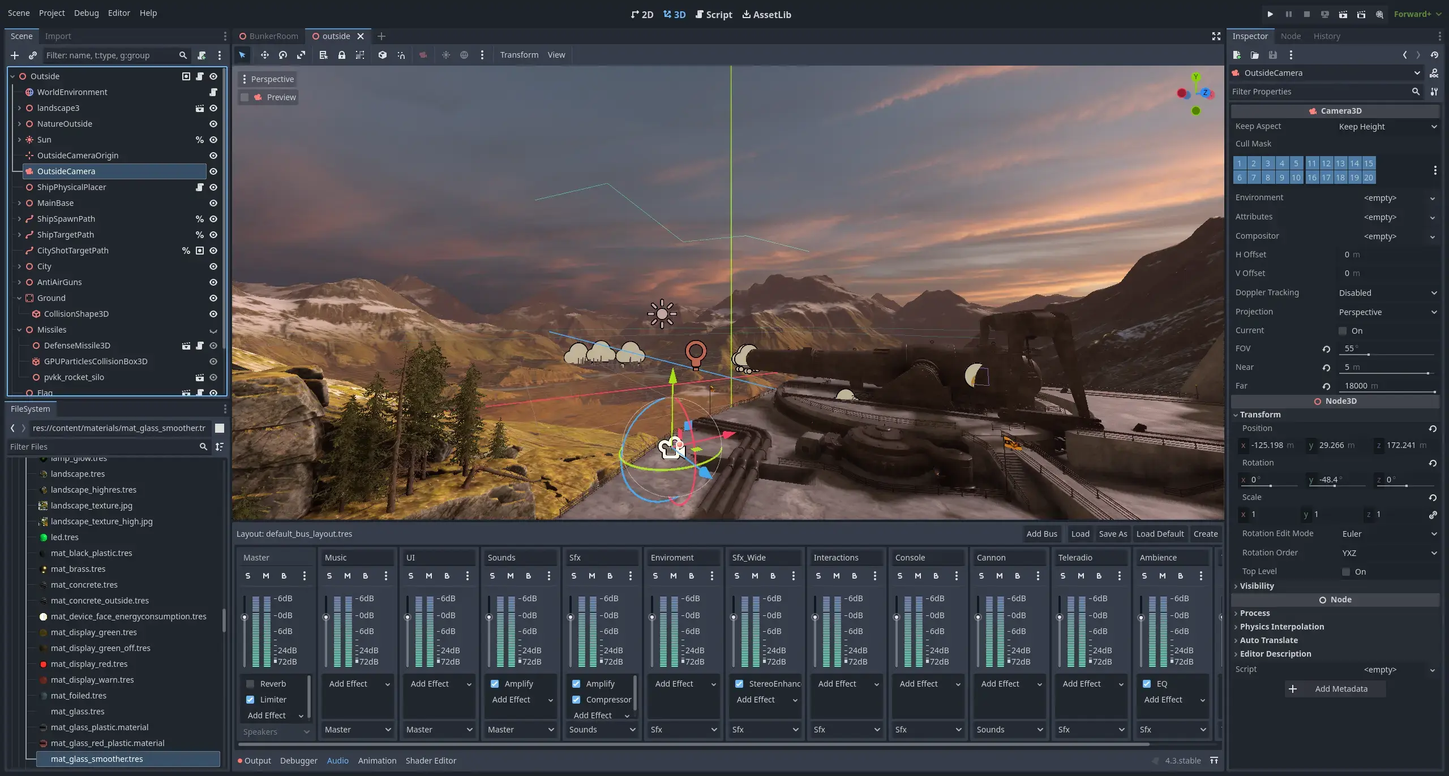Image resolution: width=1449 pixels, height=776 pixels.
Task: Click the expand bottom panel icon
Action: pos(1214,761)
